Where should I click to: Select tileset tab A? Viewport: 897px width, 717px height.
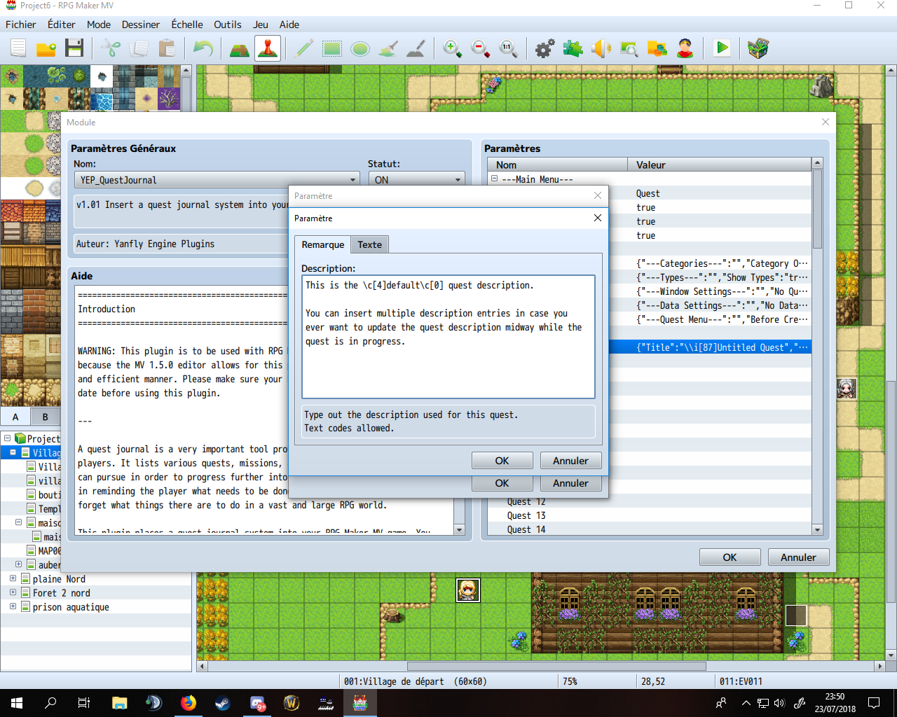point(15,417)
